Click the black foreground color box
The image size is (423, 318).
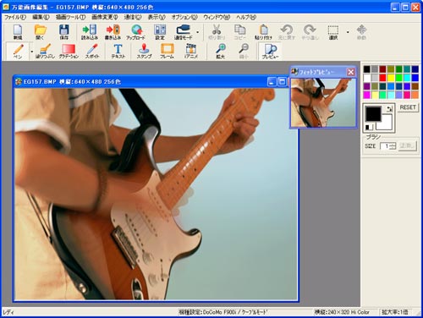[373, 113]
